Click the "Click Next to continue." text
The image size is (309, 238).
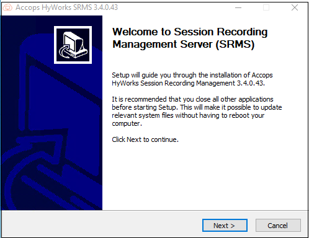[x=145, y=139]
